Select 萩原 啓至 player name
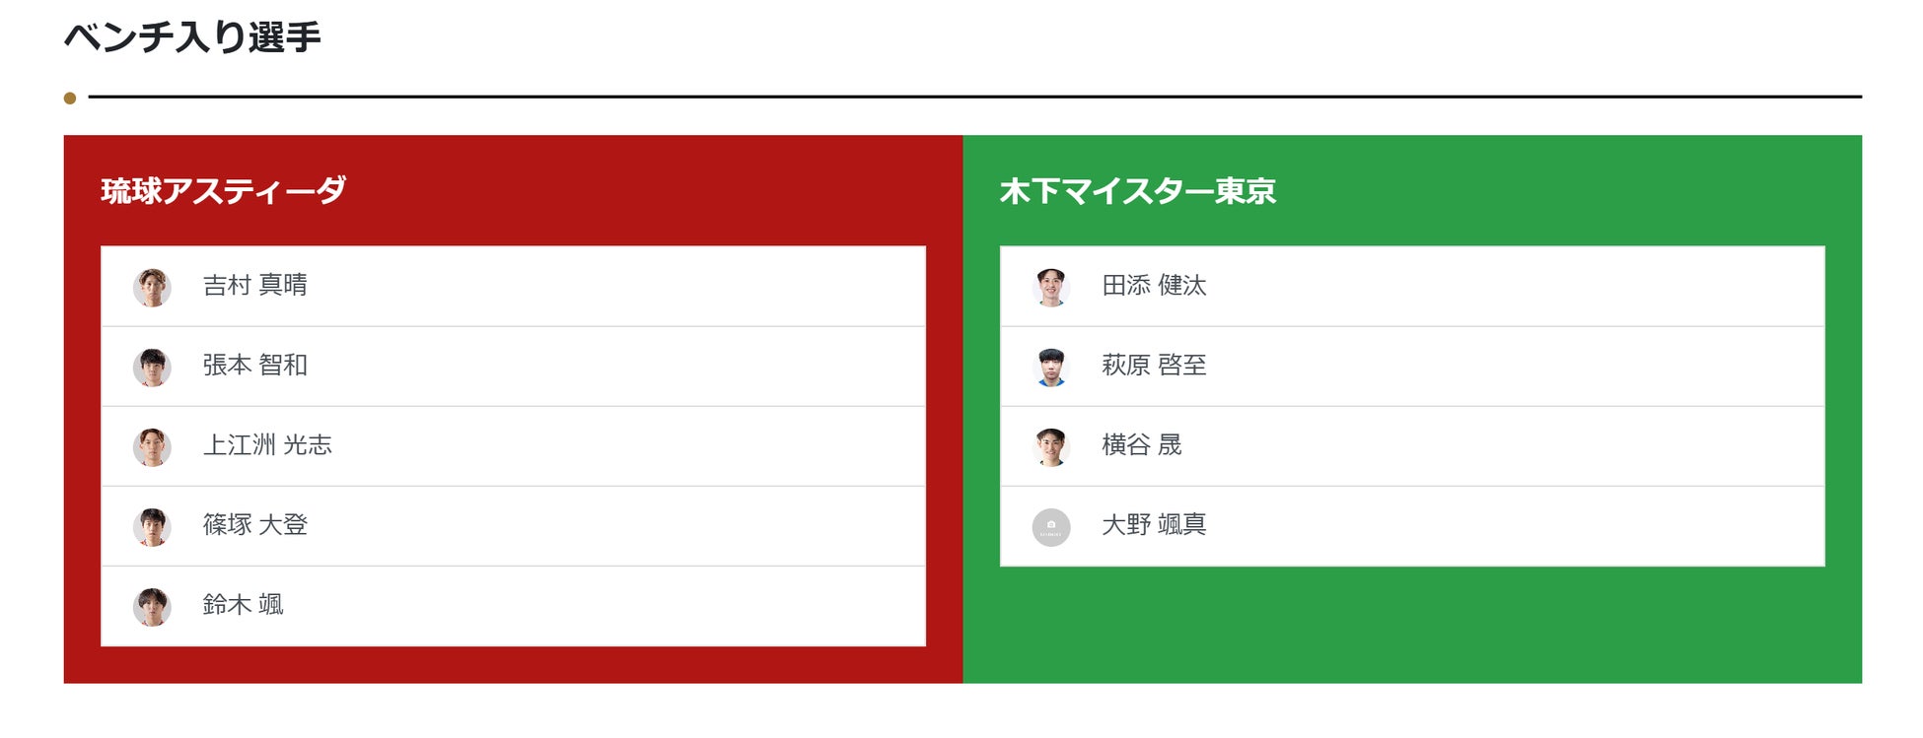This screenshot has height=738, width=1923. point(1154,366)
